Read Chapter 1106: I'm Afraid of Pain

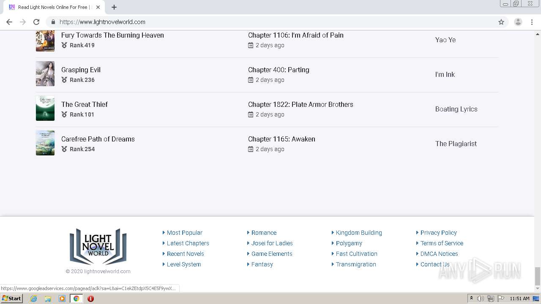coord(296,35)
